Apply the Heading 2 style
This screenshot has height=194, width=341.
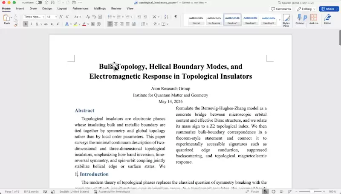tap(250, 20)
